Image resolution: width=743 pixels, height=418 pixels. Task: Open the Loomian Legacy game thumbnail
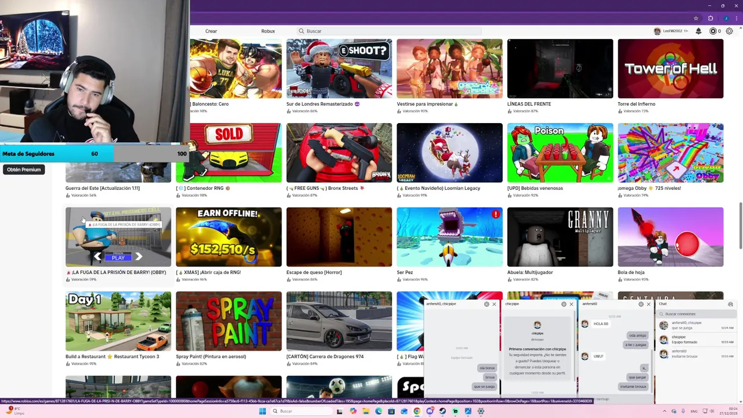pyautogui.click(x=450, y=153)
